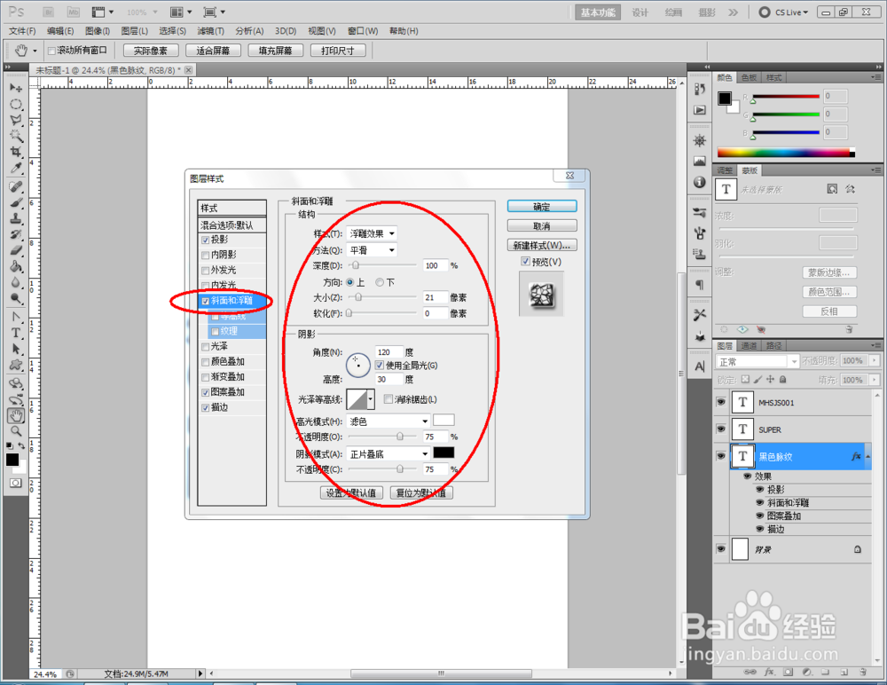The image size is (887, 685).
Task: Click the fx icon at Layers panel bottom
Action: tap(769, 672)
